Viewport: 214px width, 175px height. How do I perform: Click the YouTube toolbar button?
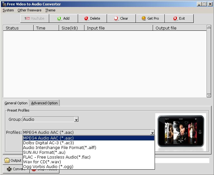tap(35, 18)
